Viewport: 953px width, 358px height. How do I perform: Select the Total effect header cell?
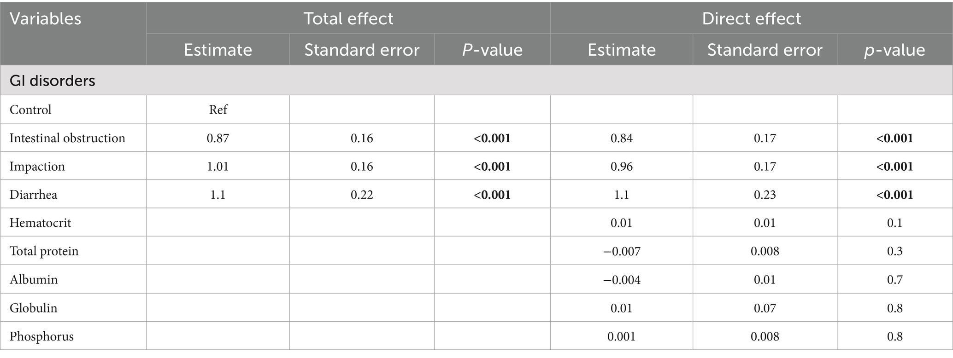348,19
